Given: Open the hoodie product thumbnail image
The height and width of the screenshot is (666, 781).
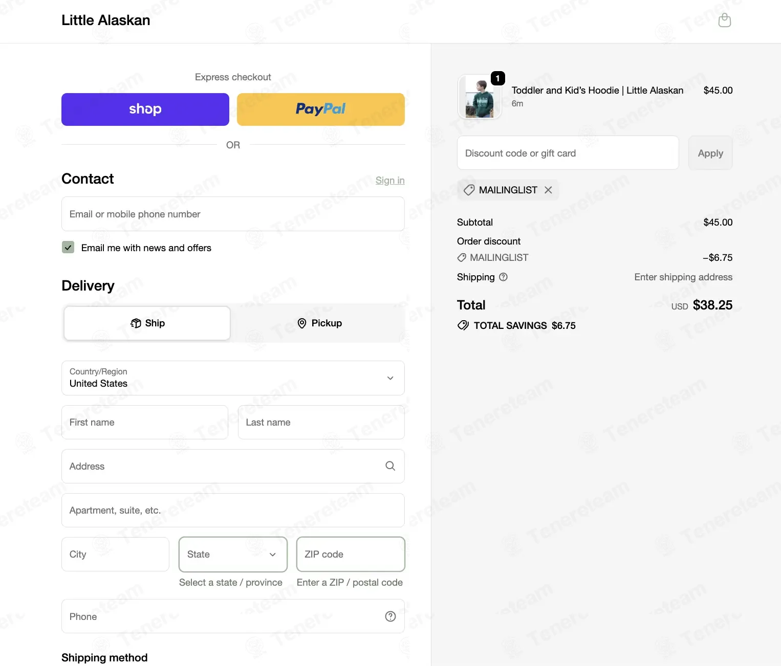Looking at the screenshot, I should coord(480,97).
